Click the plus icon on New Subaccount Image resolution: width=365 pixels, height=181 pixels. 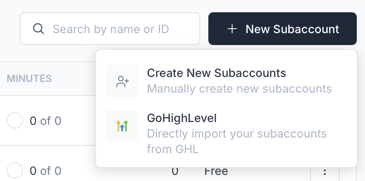232,29
